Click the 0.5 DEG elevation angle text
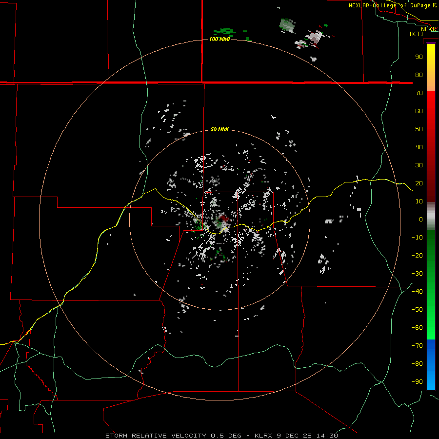The image size is (439, 439). point(225,436)
